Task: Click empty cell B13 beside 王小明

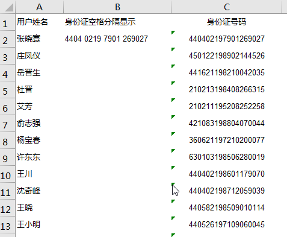Action: point(117,225)
